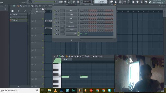Click the page/project info icon in top toolbar

(133, 2)
